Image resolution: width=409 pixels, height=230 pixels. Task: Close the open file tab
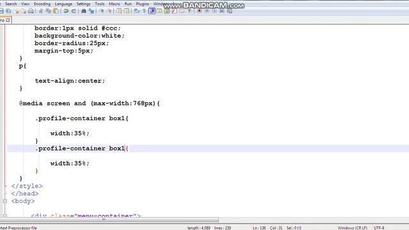(8, 20)
